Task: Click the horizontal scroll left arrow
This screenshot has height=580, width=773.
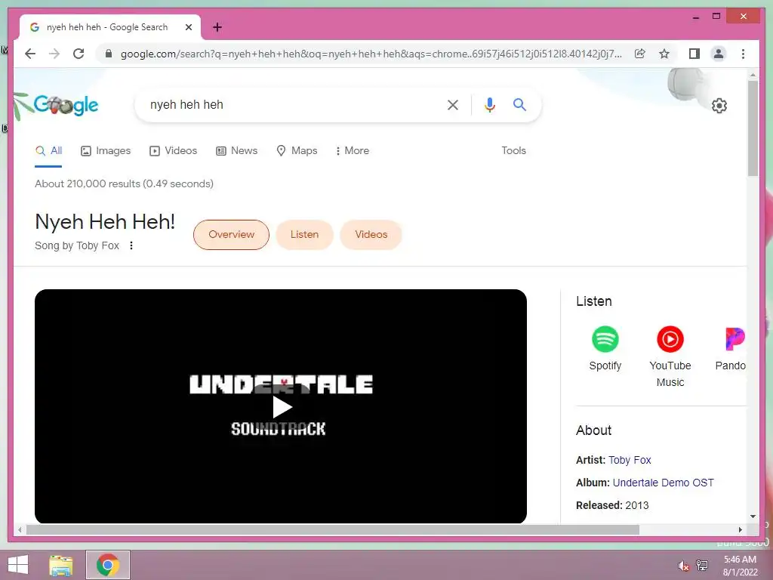Action: pos(20,530)
